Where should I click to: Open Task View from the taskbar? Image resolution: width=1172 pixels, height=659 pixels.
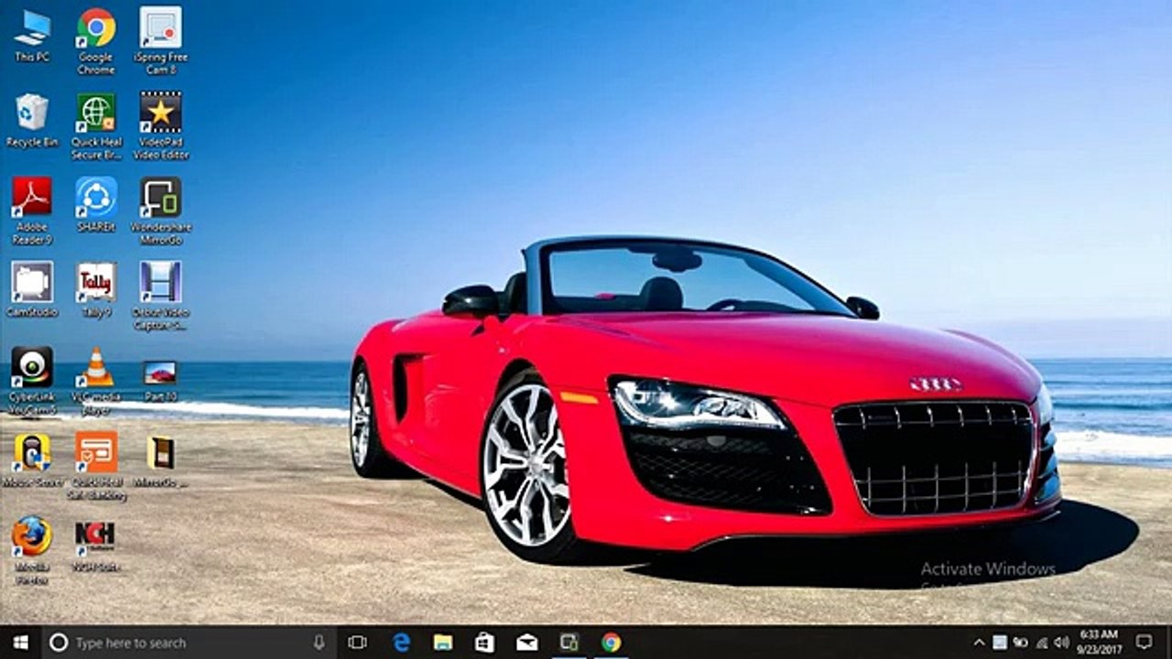pos(357,643)
